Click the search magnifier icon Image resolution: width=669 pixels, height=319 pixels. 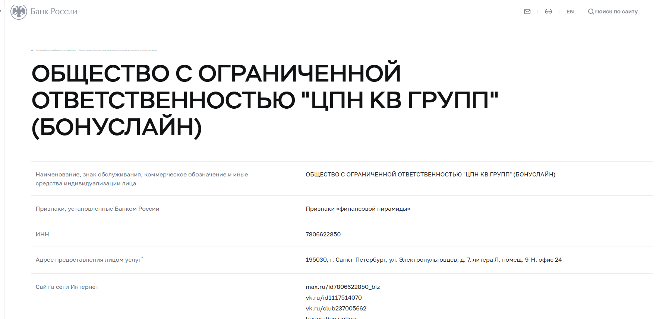[591, 12]
